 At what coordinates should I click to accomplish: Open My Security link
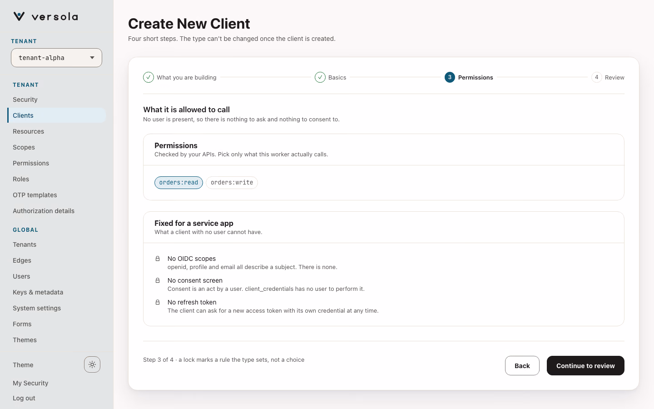(30, 383)
